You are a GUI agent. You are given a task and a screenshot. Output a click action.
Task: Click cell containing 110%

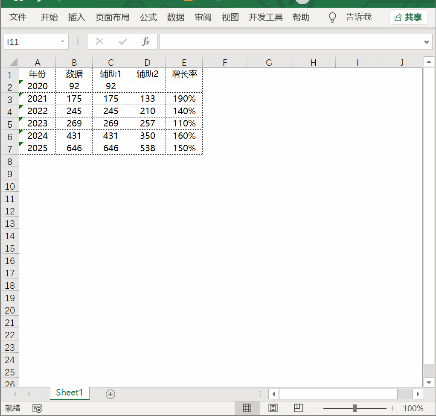pyautogui.click(x=184, y=123)
